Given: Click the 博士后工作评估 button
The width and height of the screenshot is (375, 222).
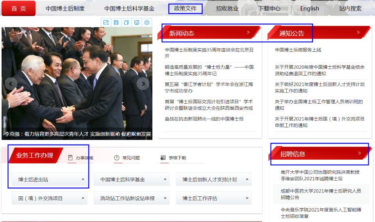Looking at the screenshot, I should tap(213, 198).
